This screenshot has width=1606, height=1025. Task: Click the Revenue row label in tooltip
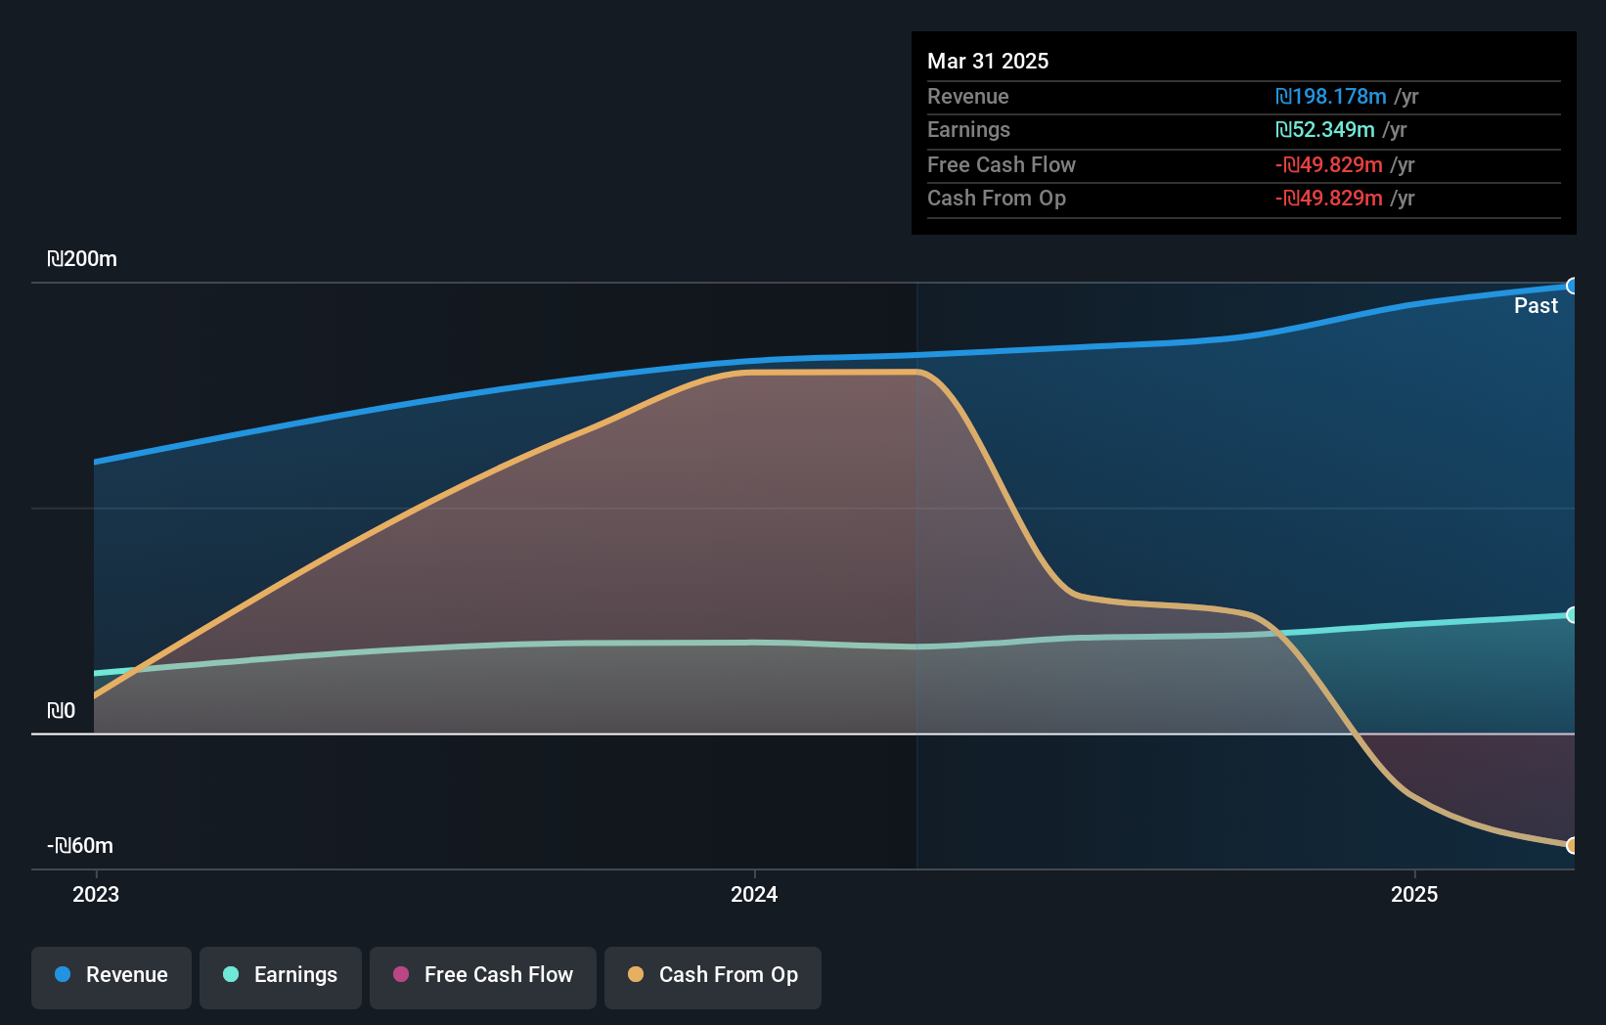pyautogui.click(x=968, y=97)
